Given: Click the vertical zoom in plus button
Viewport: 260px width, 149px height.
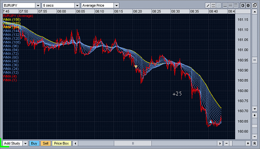Looking at the screenshot, I should [255, 115].
